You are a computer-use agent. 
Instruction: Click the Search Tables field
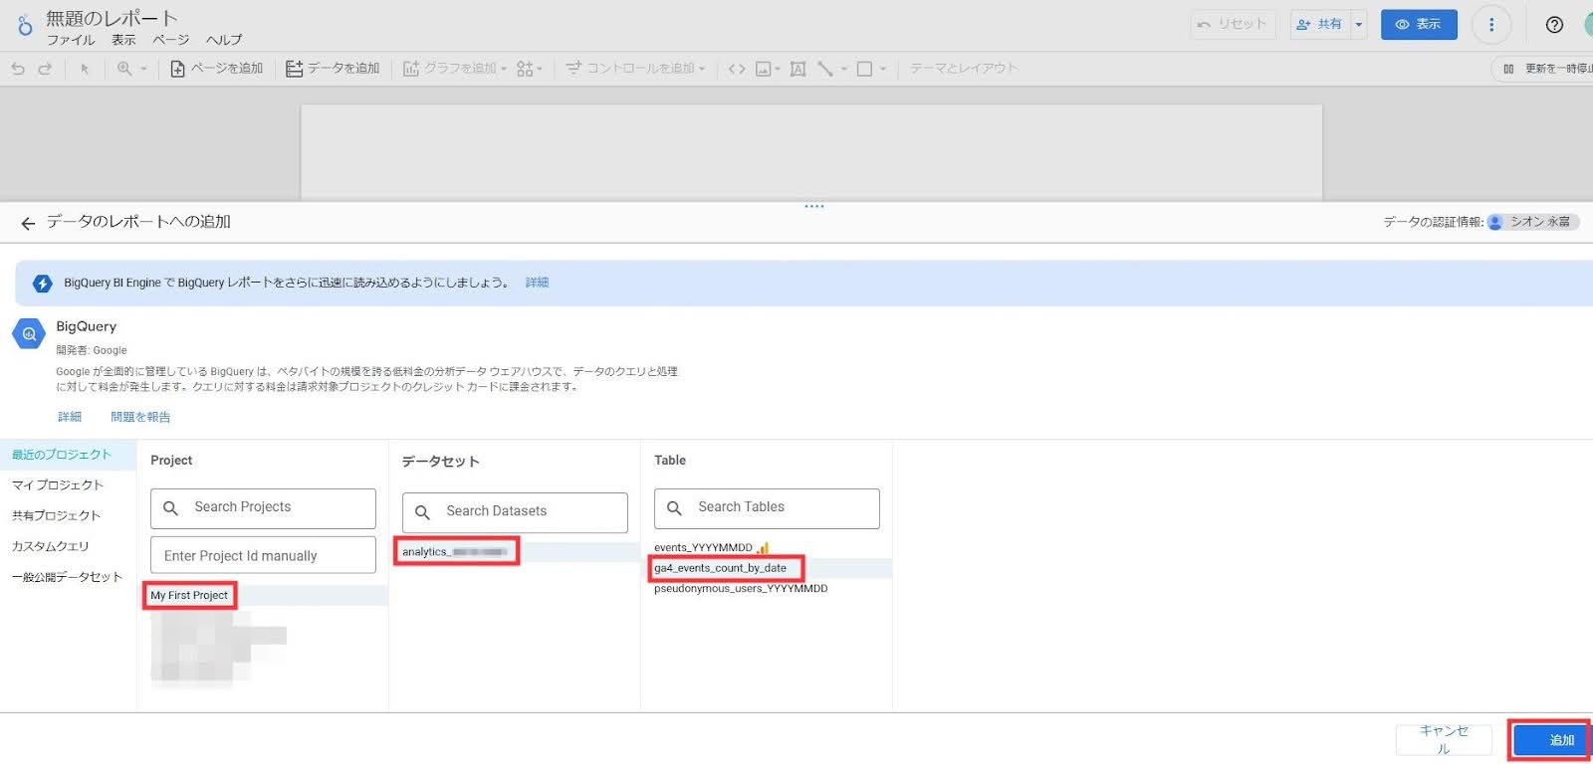click(x=767, y=508)
